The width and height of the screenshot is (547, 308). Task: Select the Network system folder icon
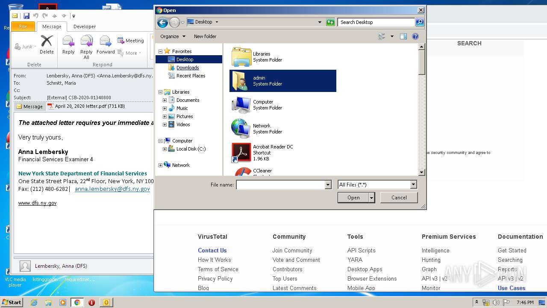(241, 129)
